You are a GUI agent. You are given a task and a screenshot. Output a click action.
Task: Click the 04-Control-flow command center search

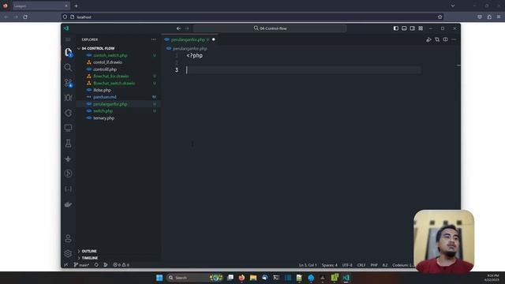[270, 28]
